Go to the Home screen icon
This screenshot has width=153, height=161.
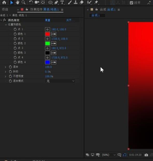4,2
